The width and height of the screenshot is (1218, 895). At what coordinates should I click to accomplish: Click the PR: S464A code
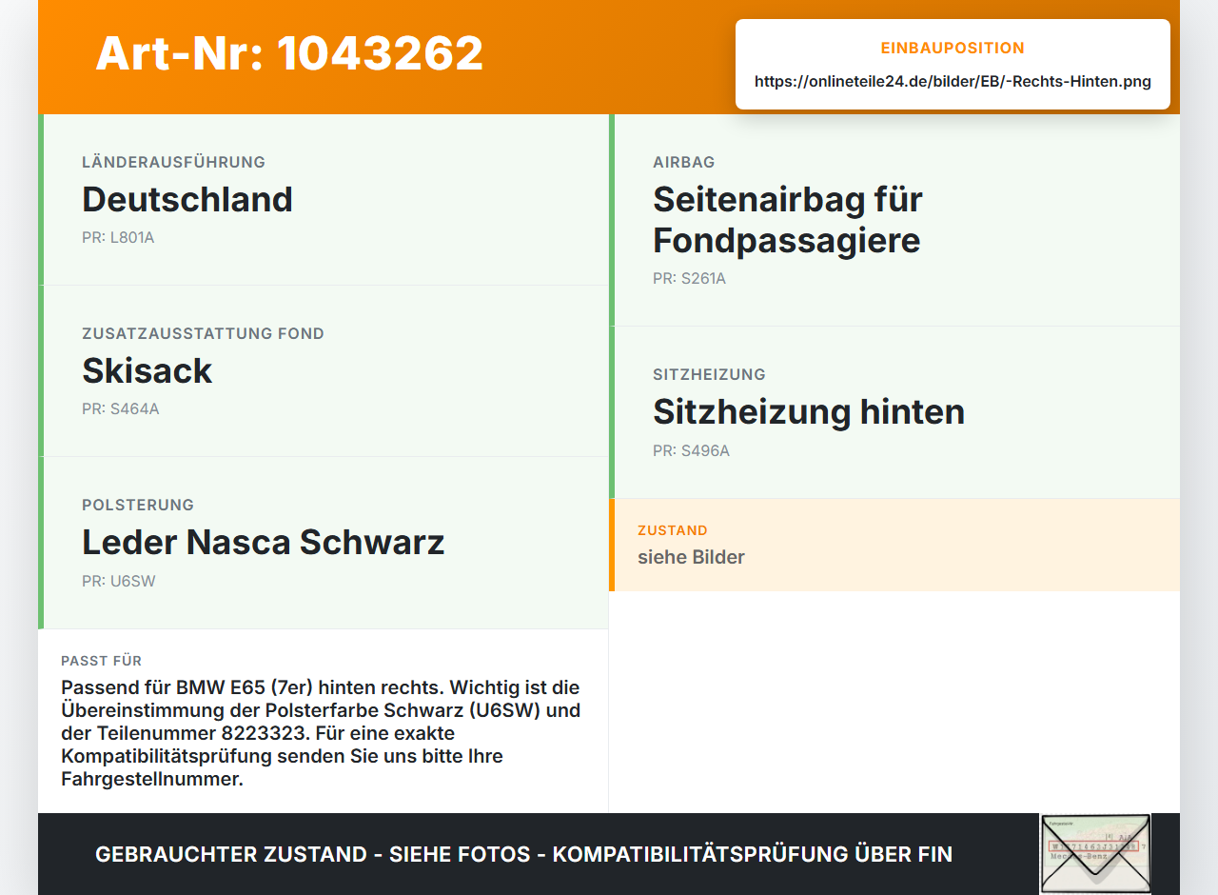[x=121, y=409]
